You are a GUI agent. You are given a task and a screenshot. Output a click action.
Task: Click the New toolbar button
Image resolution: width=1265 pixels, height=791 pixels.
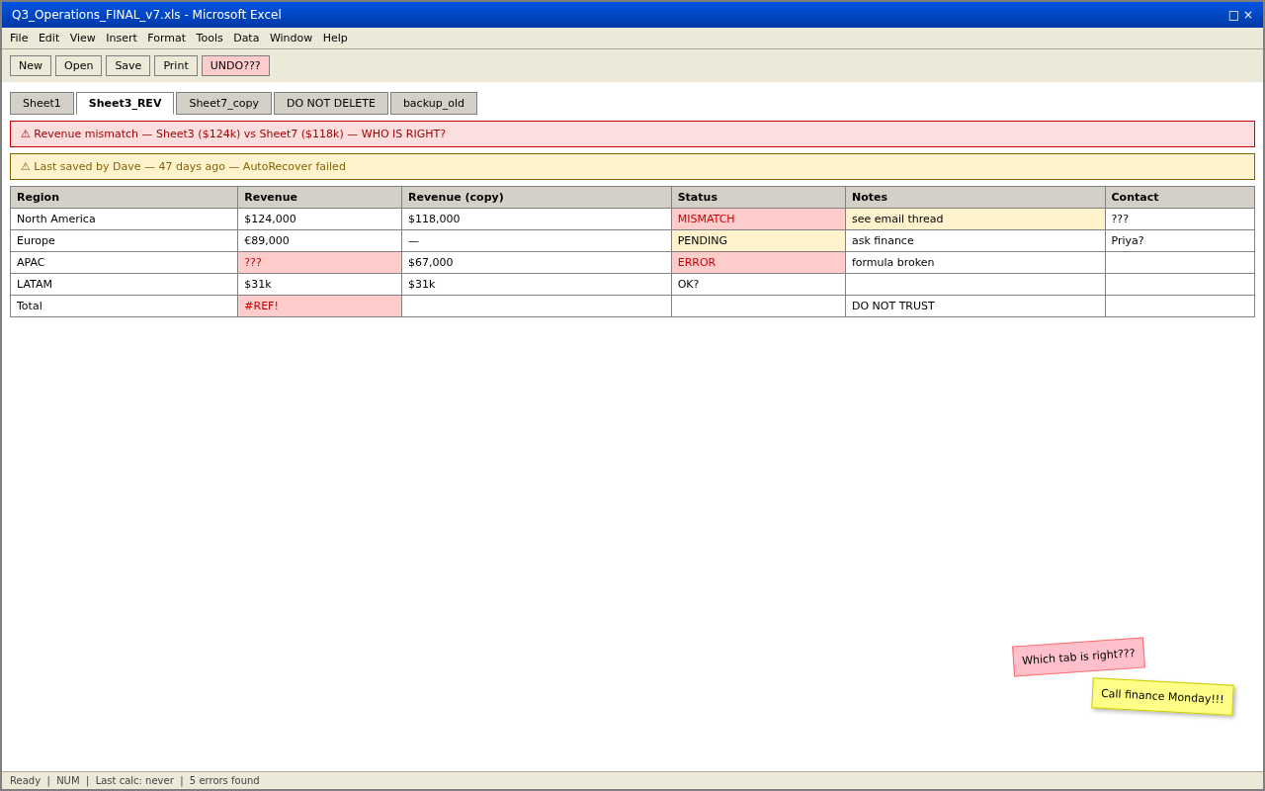31,66
